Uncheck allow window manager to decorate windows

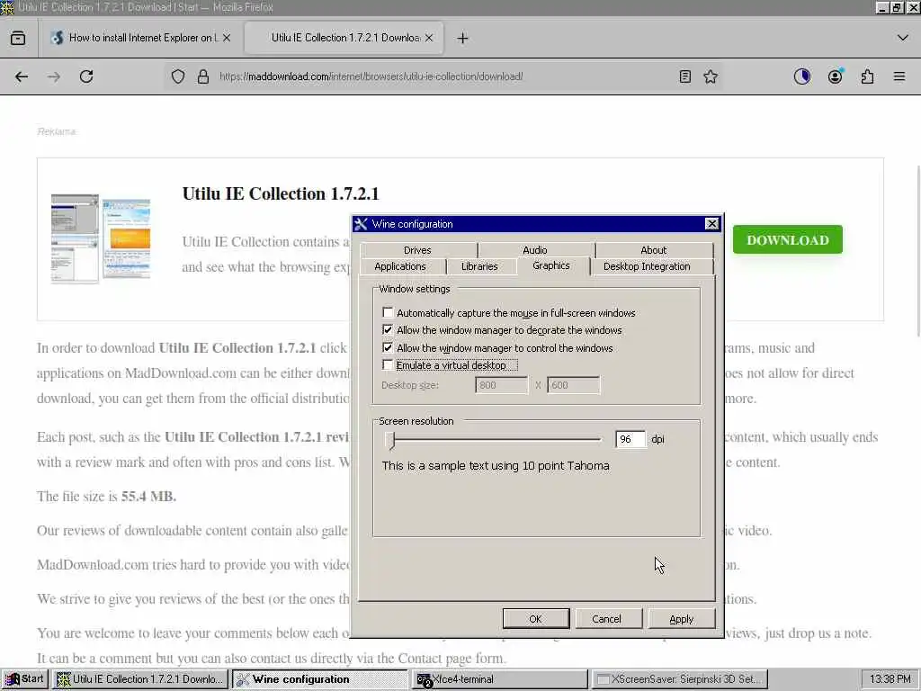(388, 330)
